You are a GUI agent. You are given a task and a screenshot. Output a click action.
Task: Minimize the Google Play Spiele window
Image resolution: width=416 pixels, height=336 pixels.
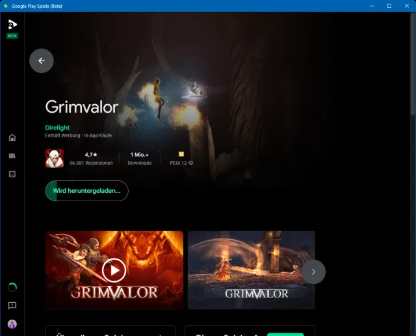372,6
